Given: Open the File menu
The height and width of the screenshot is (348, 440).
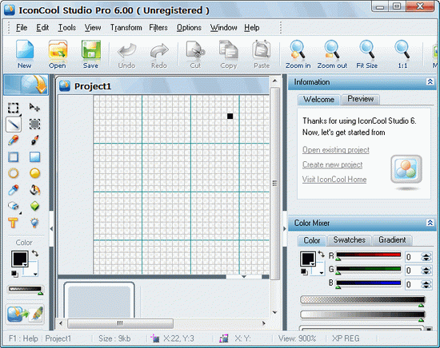Looking at the screenshot, I should (x=22, y=27).
